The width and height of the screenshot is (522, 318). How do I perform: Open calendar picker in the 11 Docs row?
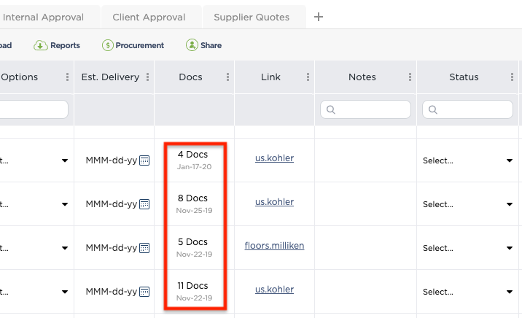[144, 291]
